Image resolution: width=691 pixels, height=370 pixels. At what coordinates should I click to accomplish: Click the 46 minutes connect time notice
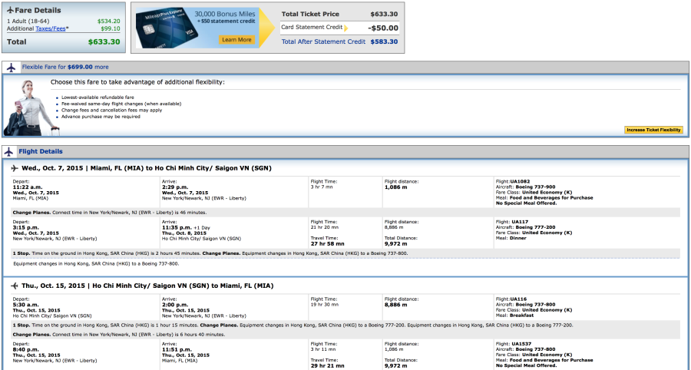click(x=110, y=213)
